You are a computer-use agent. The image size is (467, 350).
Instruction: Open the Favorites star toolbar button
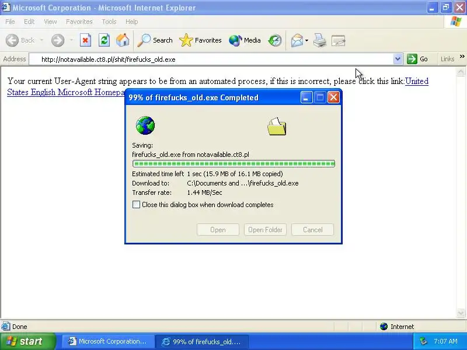[x=200, y=40]
